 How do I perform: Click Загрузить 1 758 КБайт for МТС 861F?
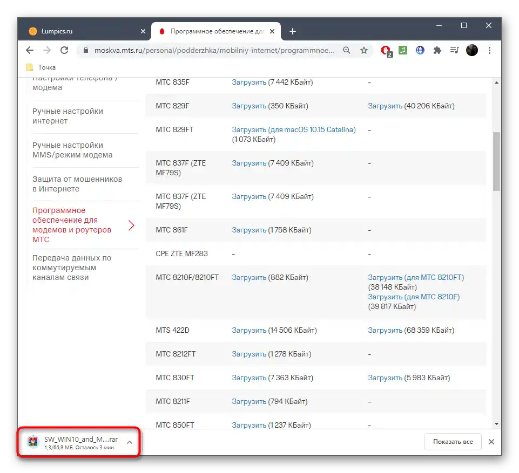point(249,230)
